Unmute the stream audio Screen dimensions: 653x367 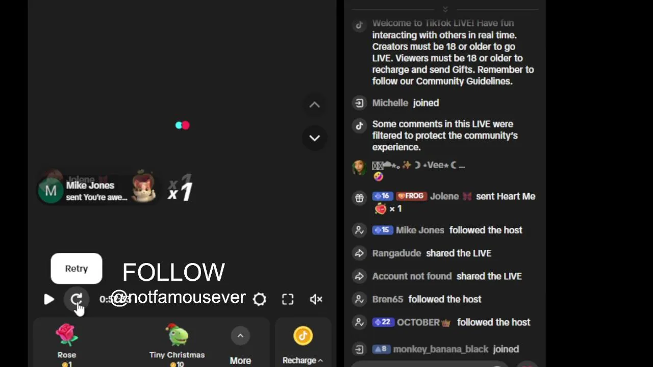pyautogui.click(x=316, y=299)
